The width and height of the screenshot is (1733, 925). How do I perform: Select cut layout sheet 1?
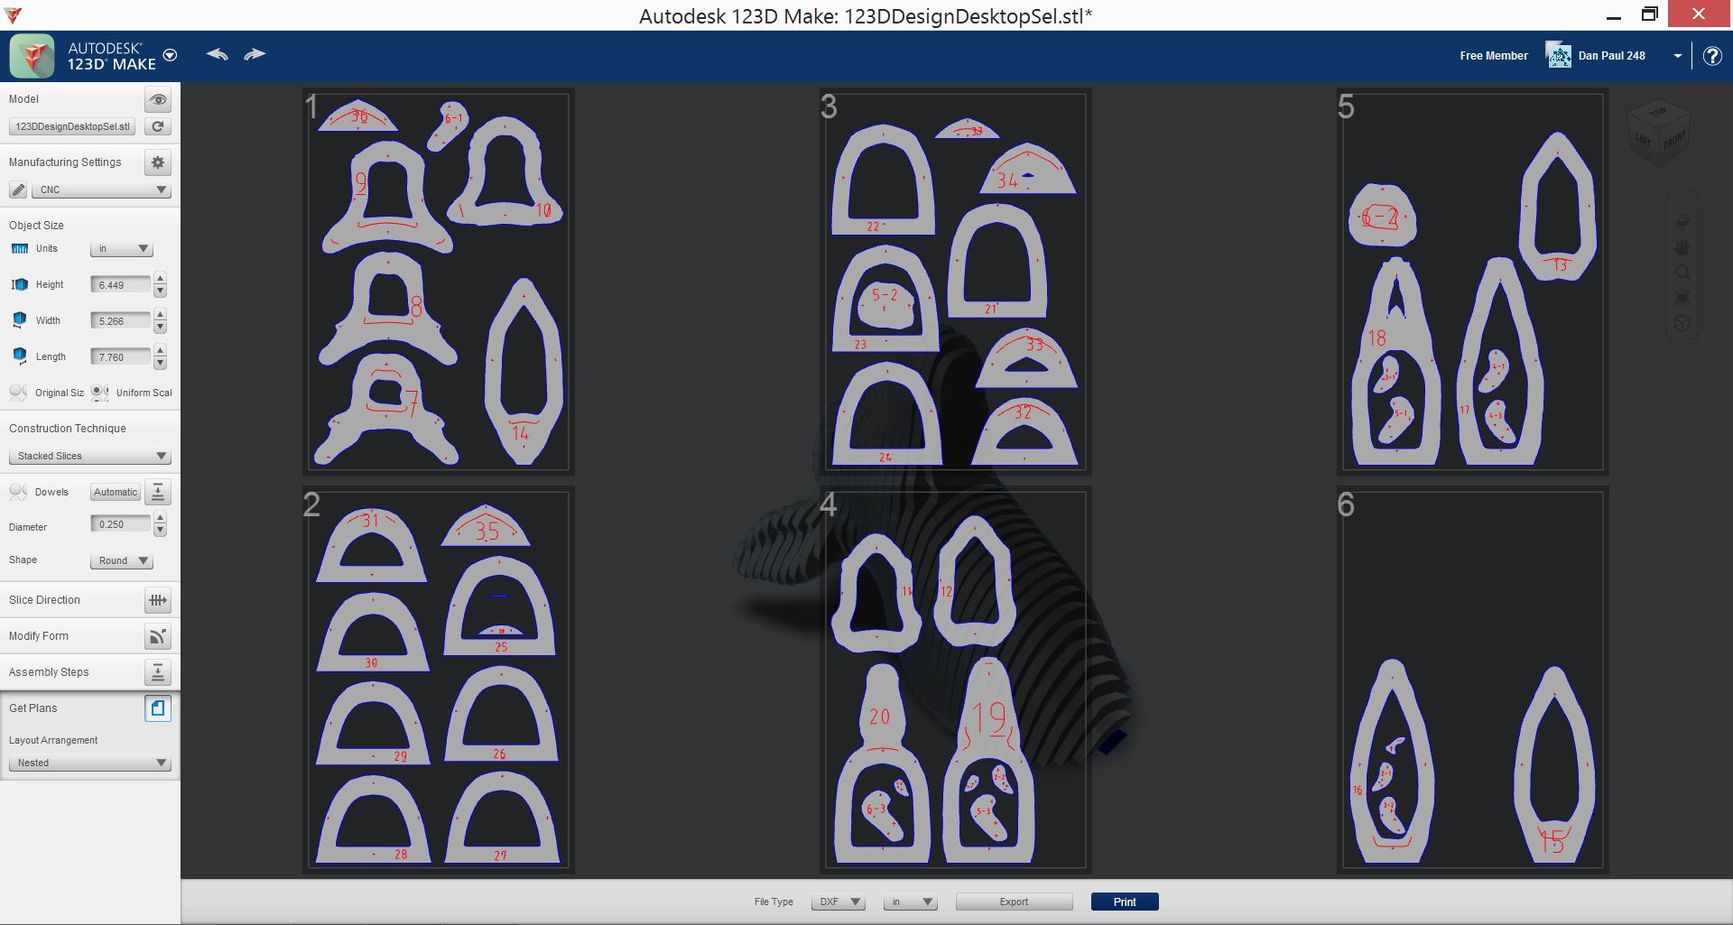click(x=438, y=282)
